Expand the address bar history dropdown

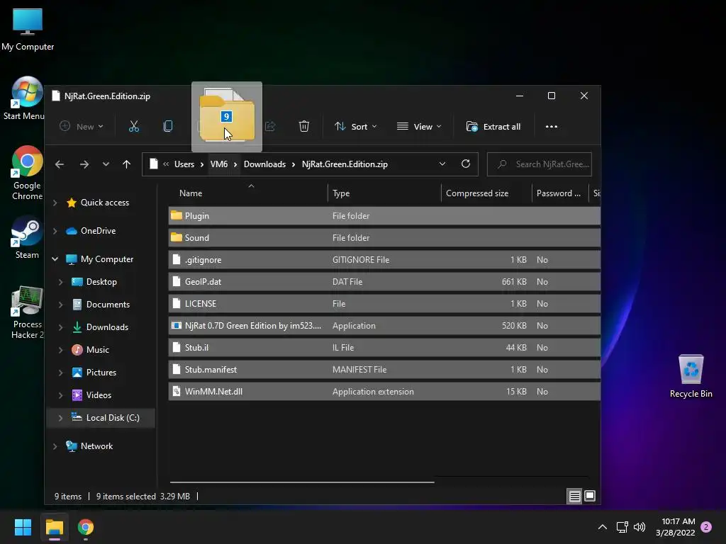point(442,164)
